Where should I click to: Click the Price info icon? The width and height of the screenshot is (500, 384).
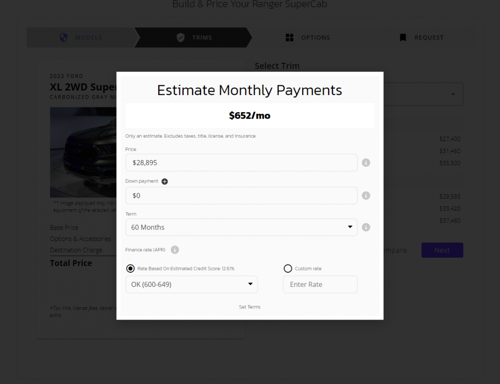tap(366, 162)
